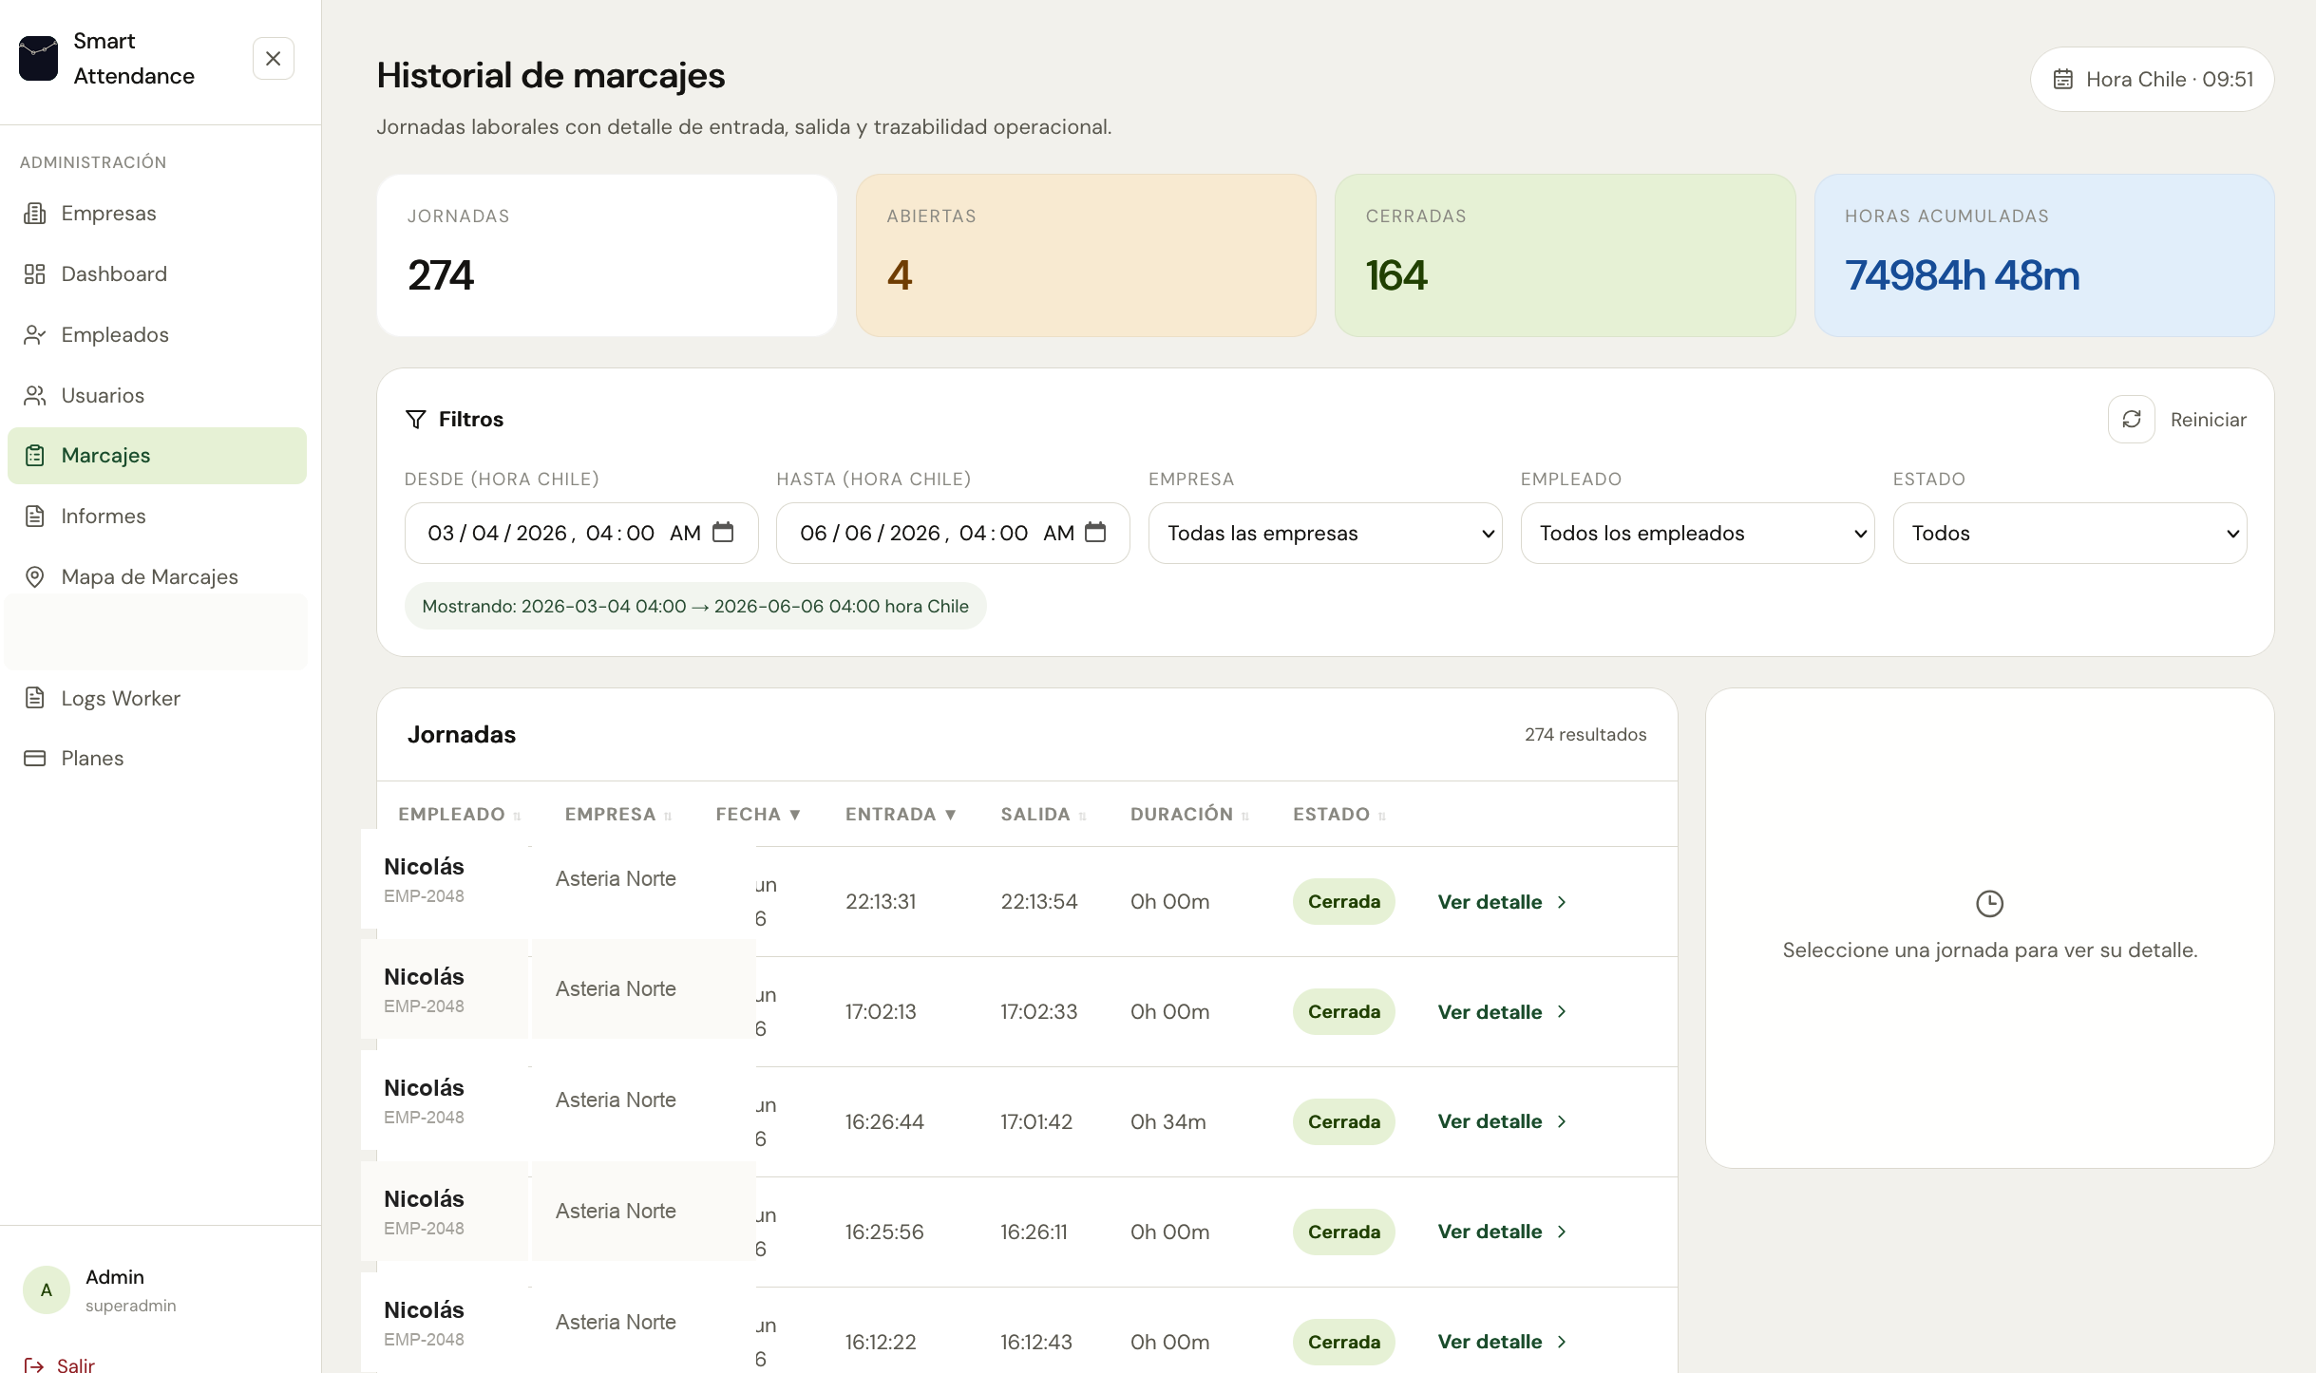Click the Hasta date input field
Screen dimensions: 2316x1373
[953, 533]
